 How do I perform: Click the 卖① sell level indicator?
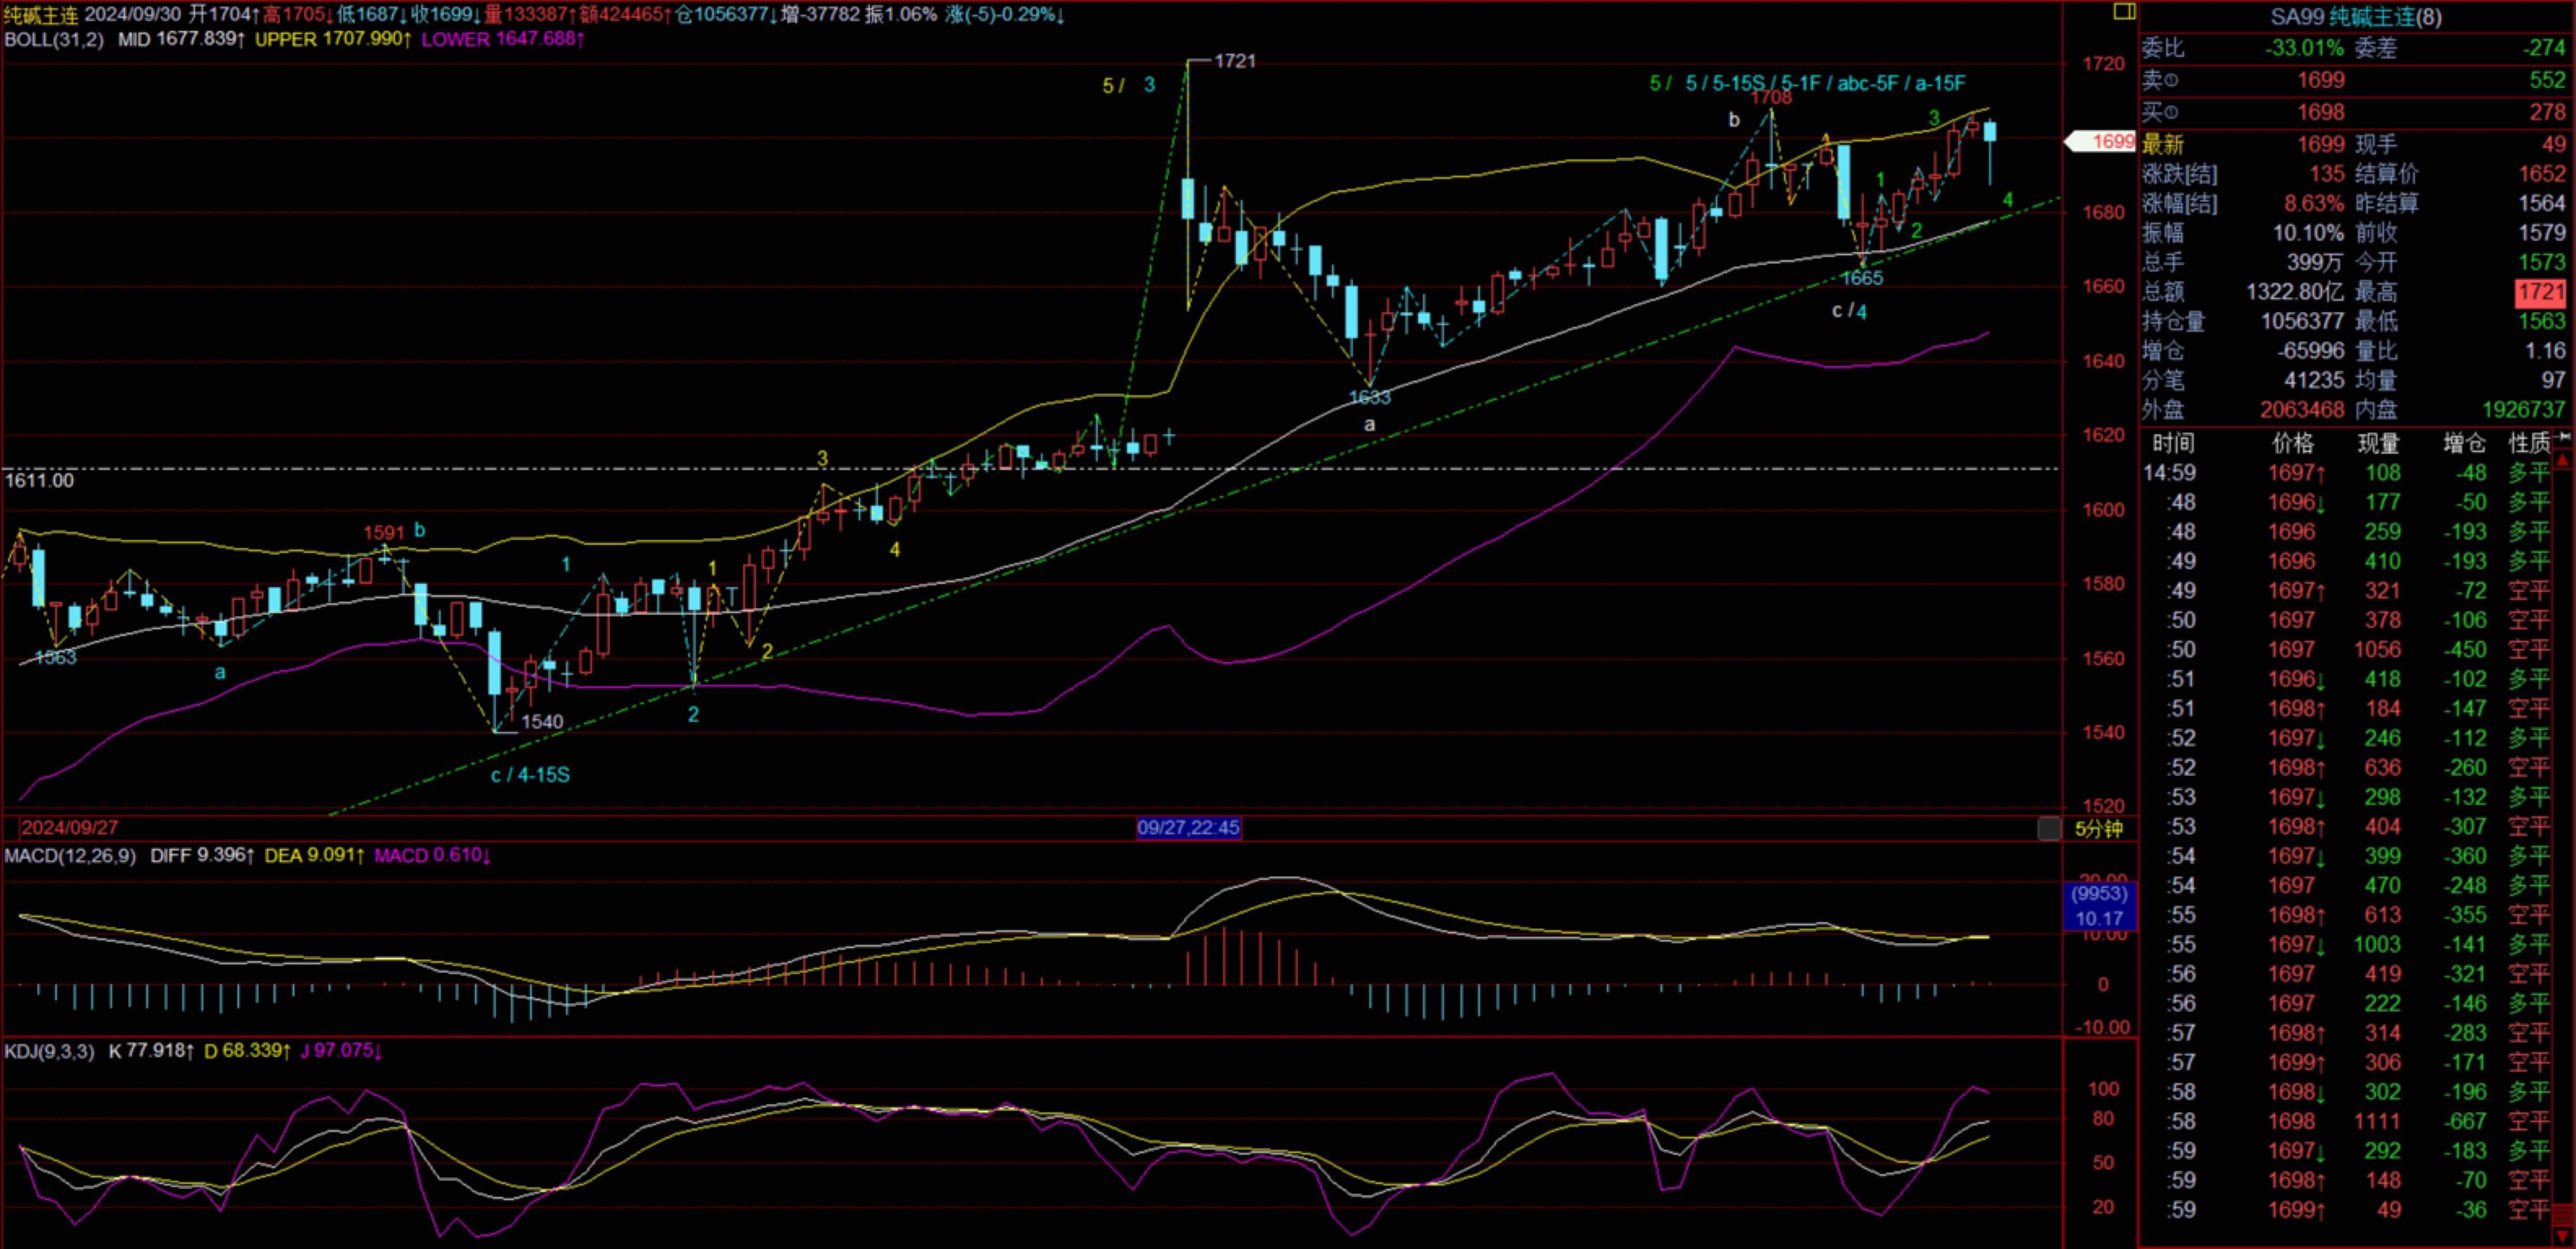point(2160,80)
